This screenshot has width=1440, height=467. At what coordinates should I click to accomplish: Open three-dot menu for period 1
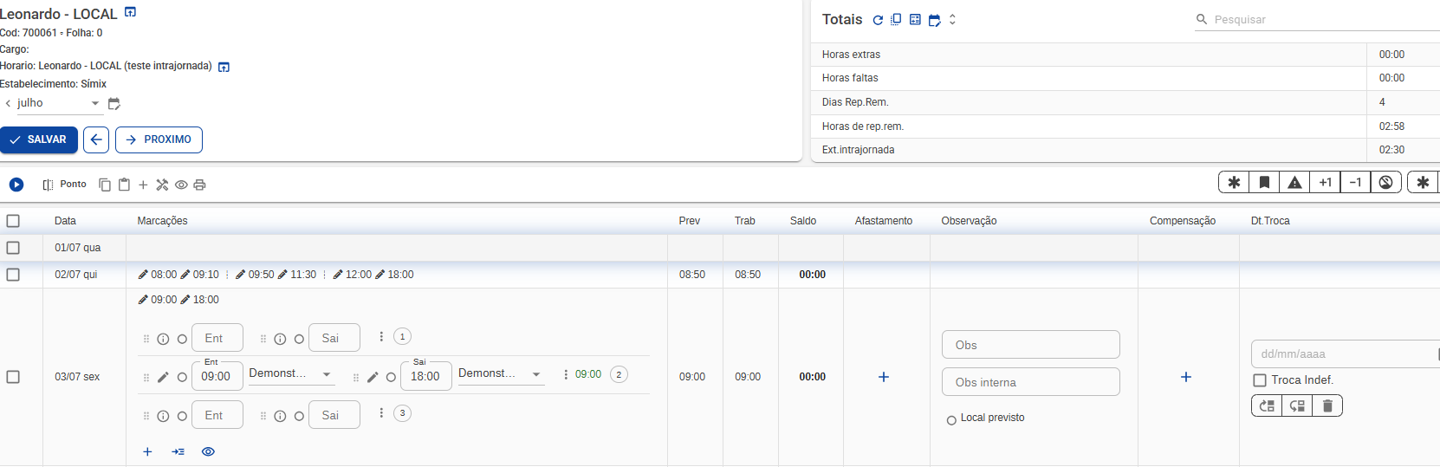point(381,336)
